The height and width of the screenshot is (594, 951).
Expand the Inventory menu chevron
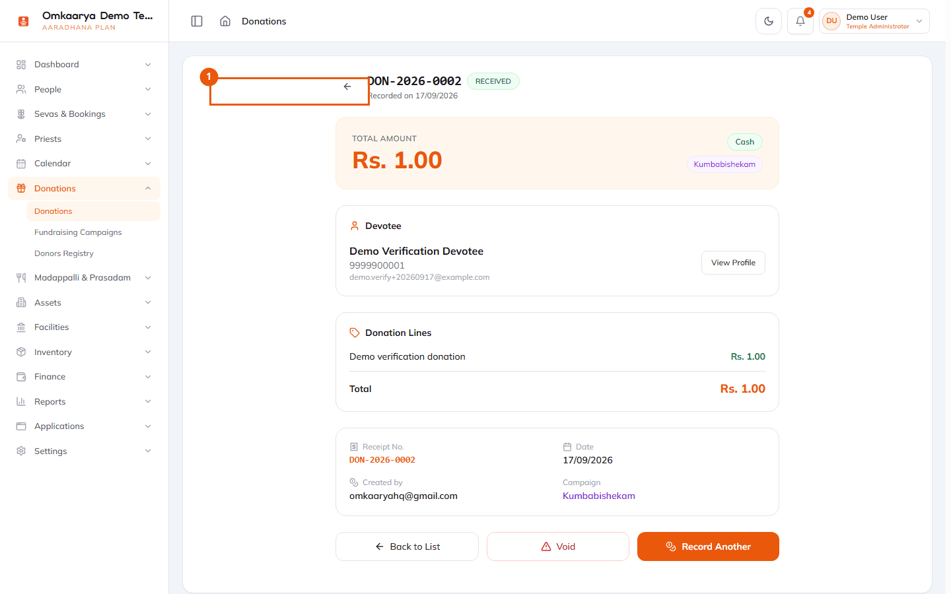pyautogui.click(x=148, y=352)
